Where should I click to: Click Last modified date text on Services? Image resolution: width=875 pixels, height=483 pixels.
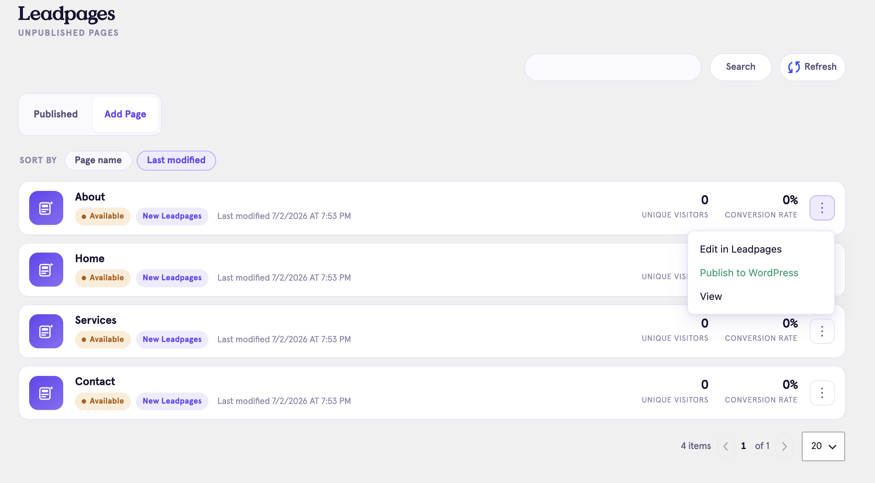pos(284,339)
